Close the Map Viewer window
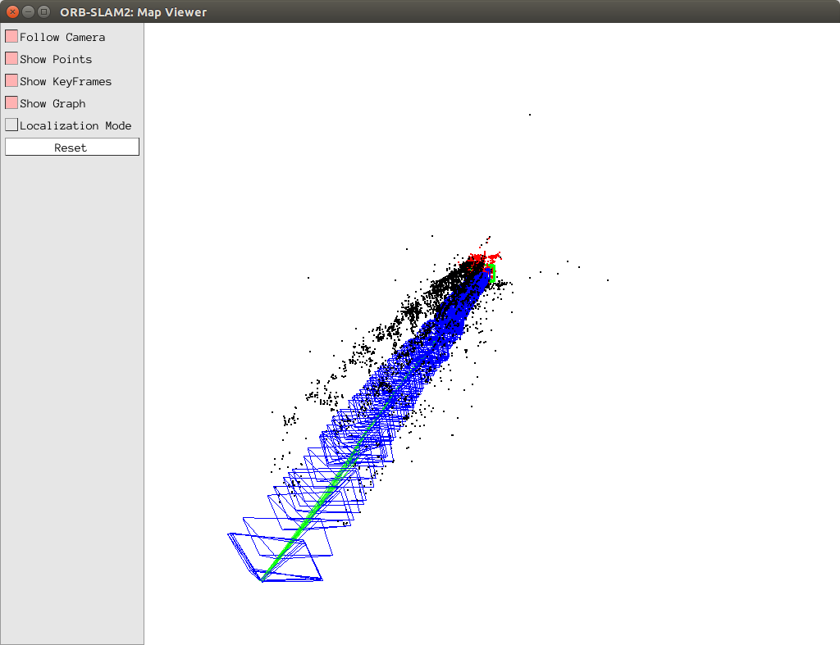The height and width of the screenshot is (645, 840). click(12, 11)
